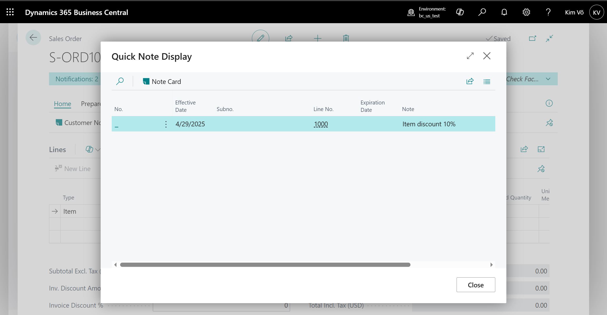Image resolution: width=607 pixels, height=315 pixels.
Task: Click the Subno. column header
Action: (x=225, y=109)
